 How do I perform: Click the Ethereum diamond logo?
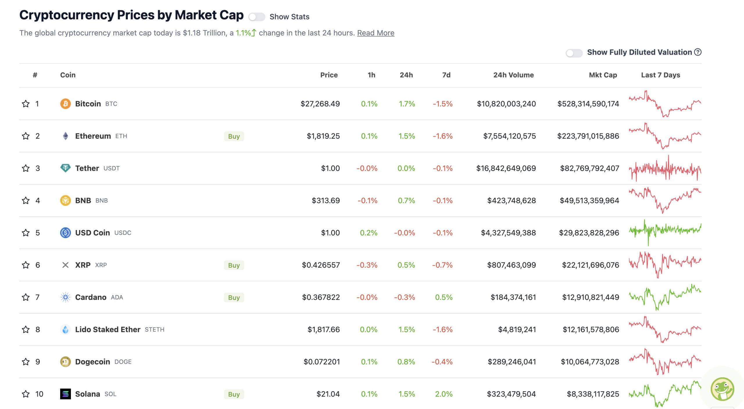[65, 136]
